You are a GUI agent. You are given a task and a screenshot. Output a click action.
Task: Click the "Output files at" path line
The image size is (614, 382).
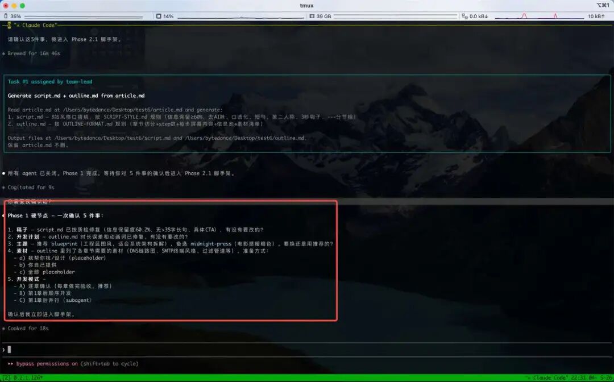[157, 138]
